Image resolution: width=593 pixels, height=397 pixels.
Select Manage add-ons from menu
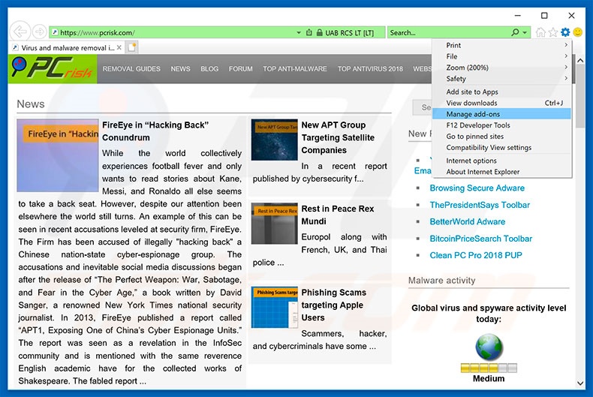tap(501, 114)
